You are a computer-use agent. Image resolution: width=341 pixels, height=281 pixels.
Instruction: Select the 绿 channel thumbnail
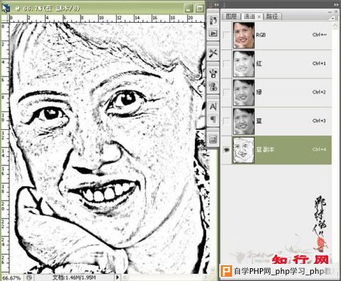(x=243, y=93)
